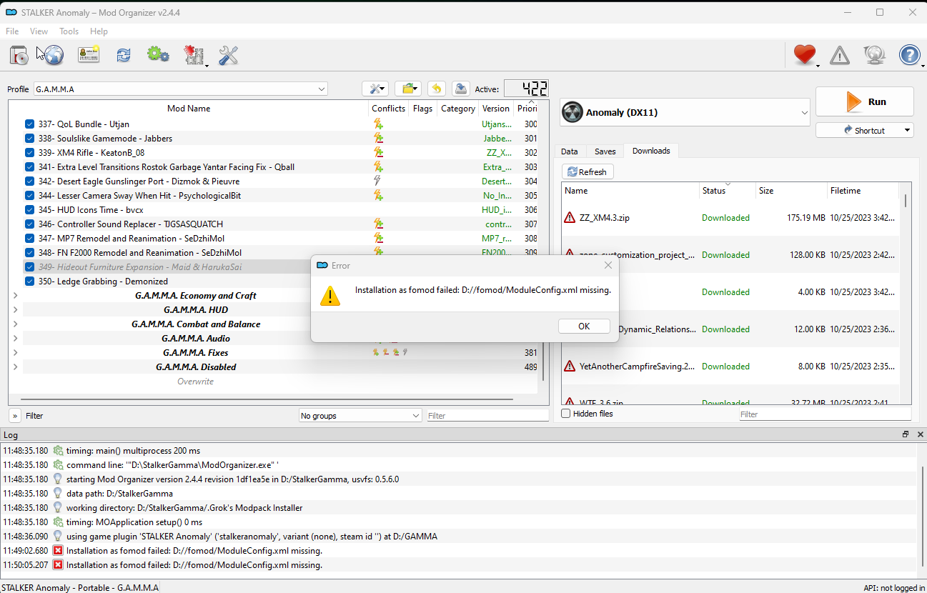927x593 pixels.
Task: Toggle the 350- Ledge Grabbing - Demonized checkbox
Action: click(x=29, y=281)
